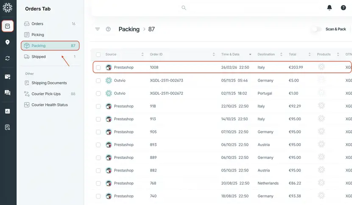Open Shipped in sidebar
Viewport: 352px width, 205px height.
tap(50, 57)
